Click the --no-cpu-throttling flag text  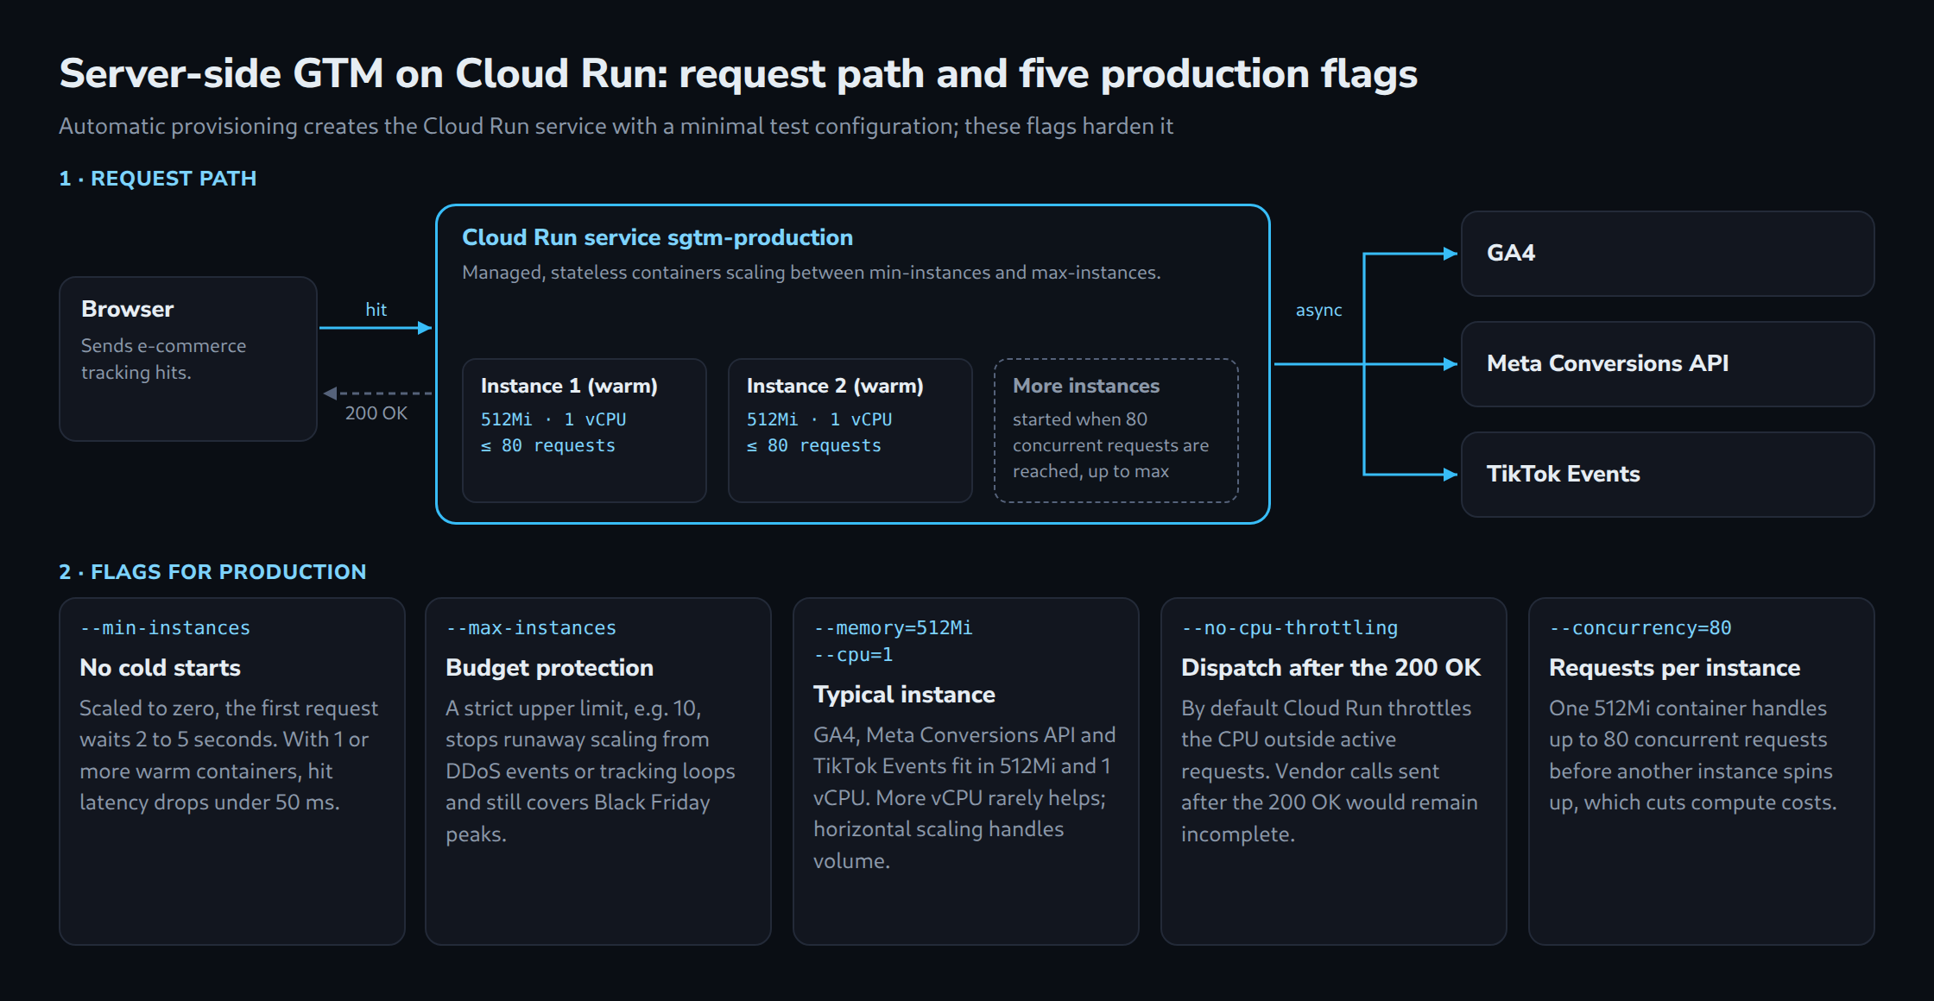pos(1290,628)
